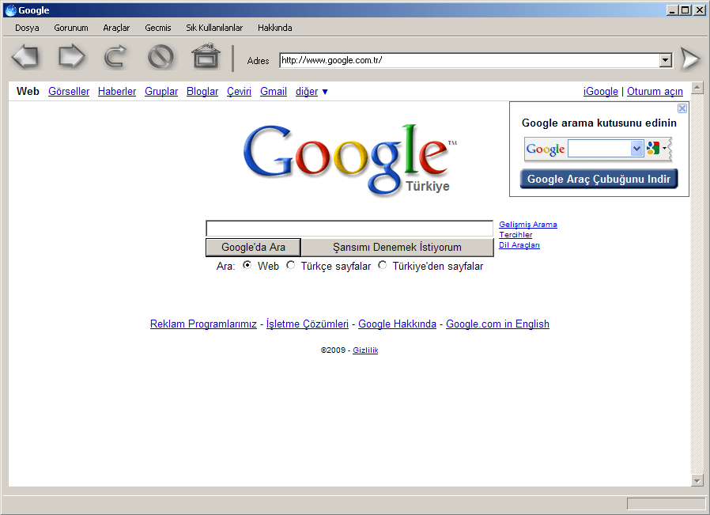Open the Tercihler link

[516, 235]
